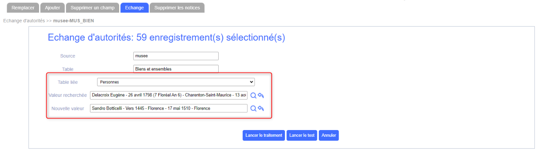This screenshot has height=166, width=545.
Task: Focus the Valeur recherchée text field
Action: [169, 95]
